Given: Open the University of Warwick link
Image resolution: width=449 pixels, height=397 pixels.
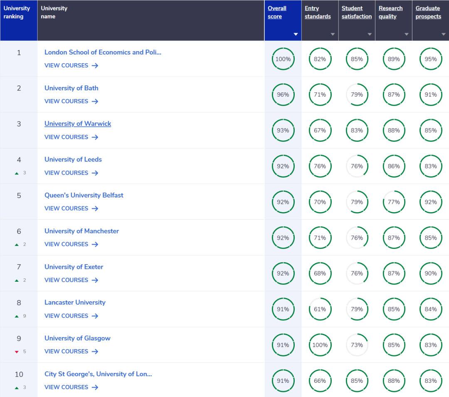Looking at the screenshot, I should coord(78,124).
